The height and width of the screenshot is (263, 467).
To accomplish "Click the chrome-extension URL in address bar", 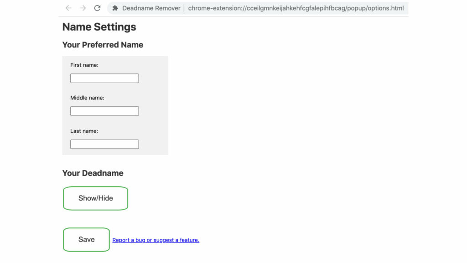I will (296, 8).
